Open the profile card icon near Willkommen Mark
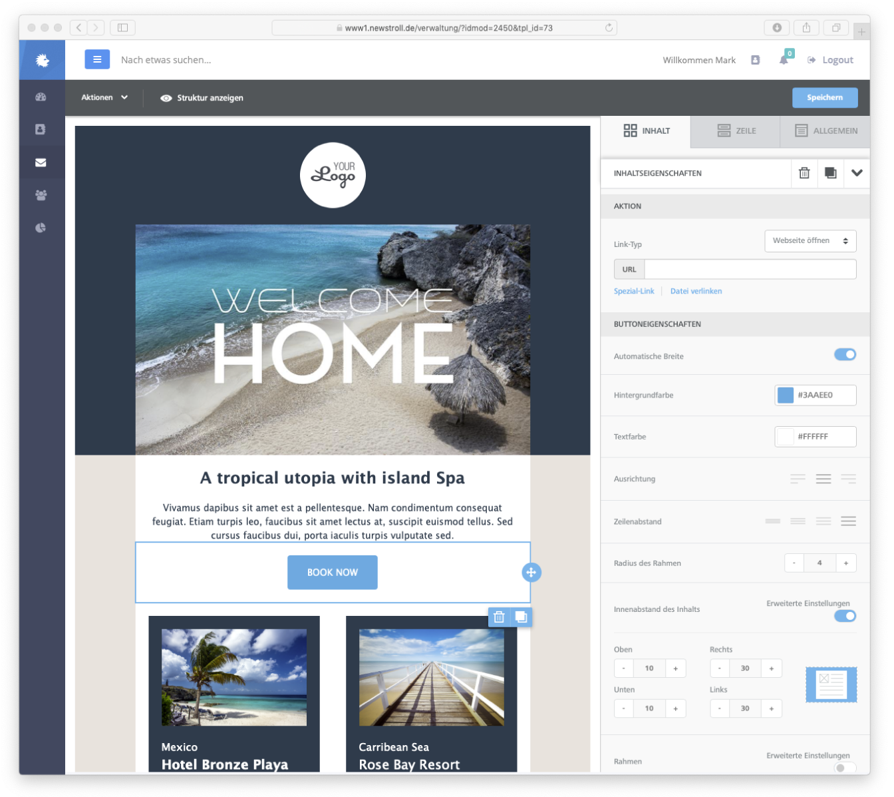This screenshot has height=797, width=894. click(x=756, y=60)
